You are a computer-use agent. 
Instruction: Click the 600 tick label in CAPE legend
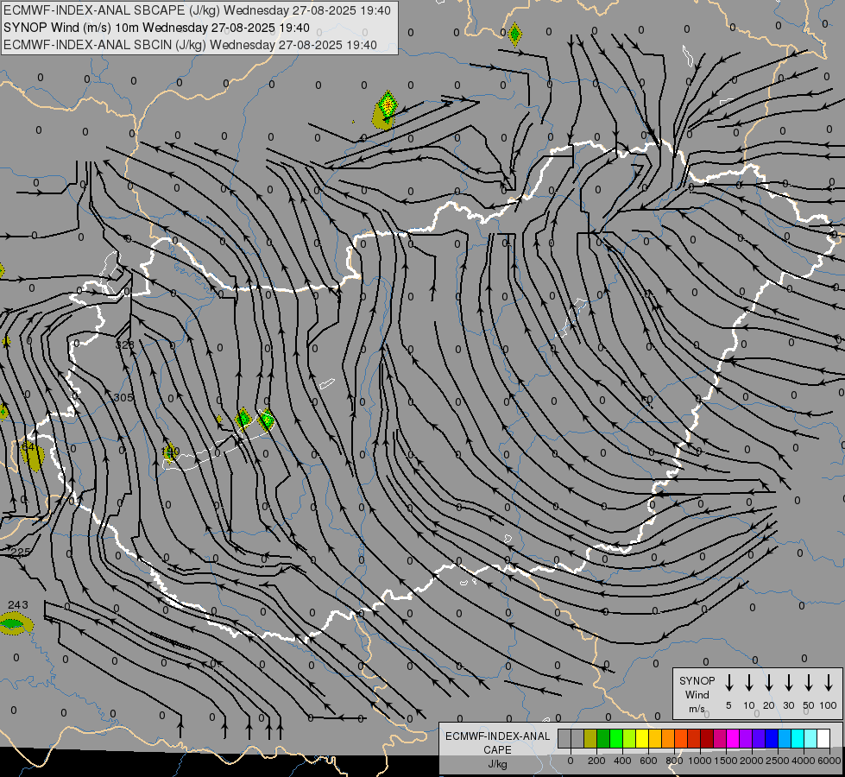pyautogui.click(x=648, y=761)
